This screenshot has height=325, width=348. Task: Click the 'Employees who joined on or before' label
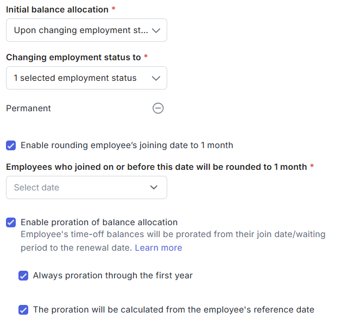tap(156, 167)
